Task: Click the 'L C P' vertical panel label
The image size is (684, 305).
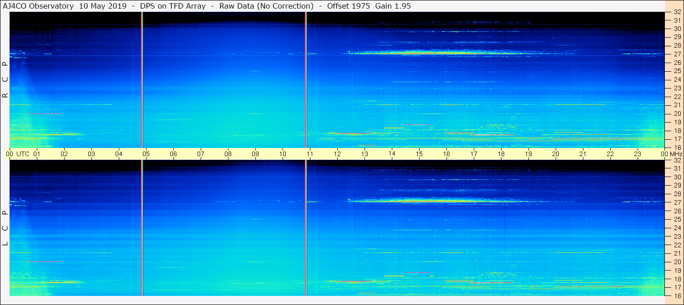Action: click(x=5, y=228)
